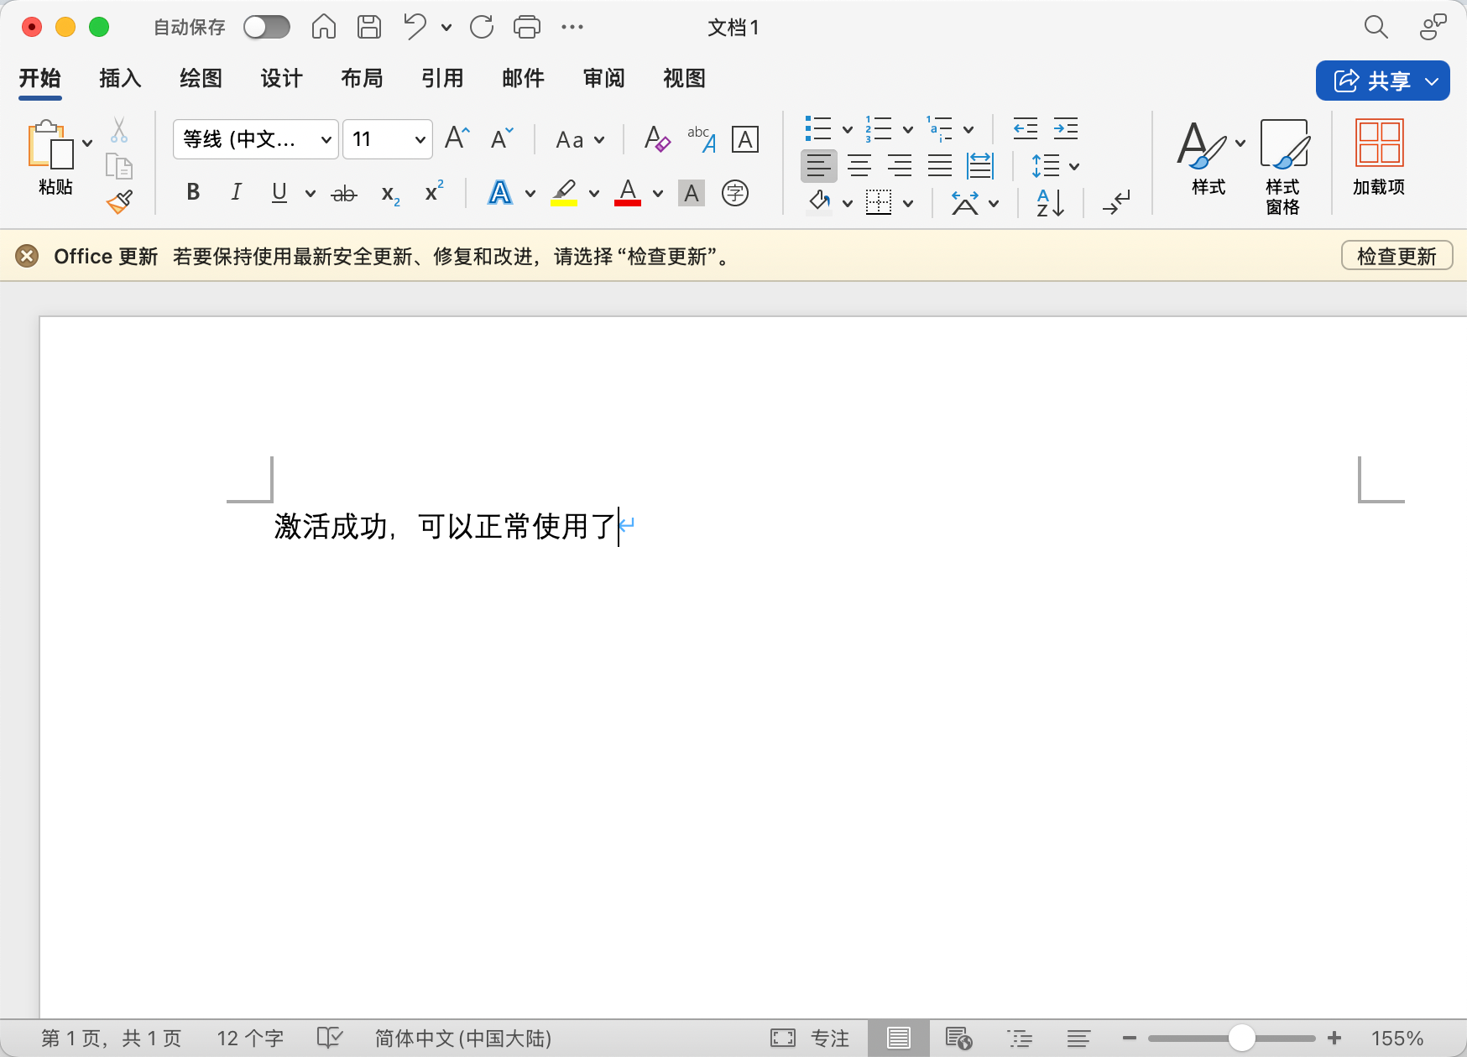The height and width of the screenshot is (1057, 1467).
Task: Toggle strikethrough formatting
Action: [344, 194]
